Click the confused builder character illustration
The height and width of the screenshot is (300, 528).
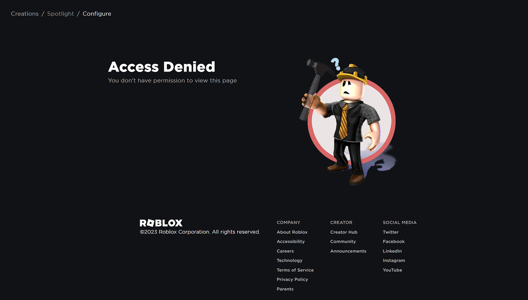pos(348,122)
